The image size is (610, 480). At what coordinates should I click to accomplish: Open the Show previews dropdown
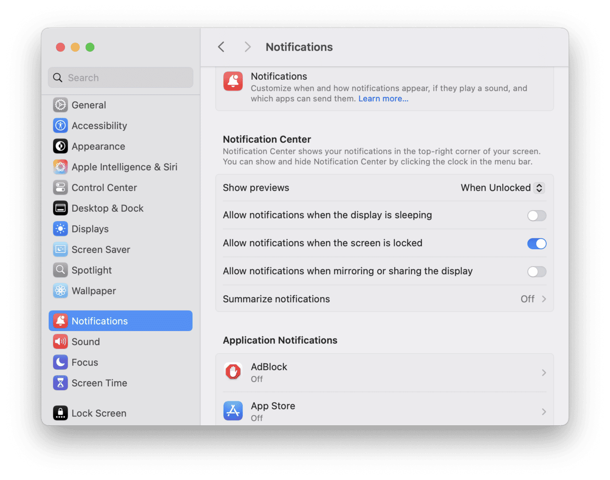[502, 188]
